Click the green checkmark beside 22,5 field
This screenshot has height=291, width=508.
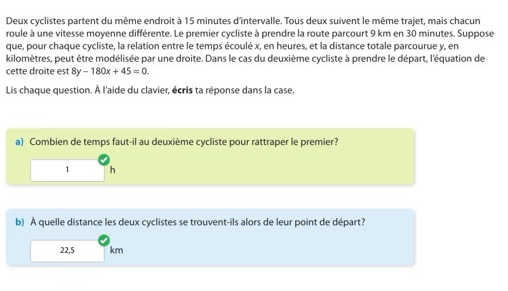(104, 240)
